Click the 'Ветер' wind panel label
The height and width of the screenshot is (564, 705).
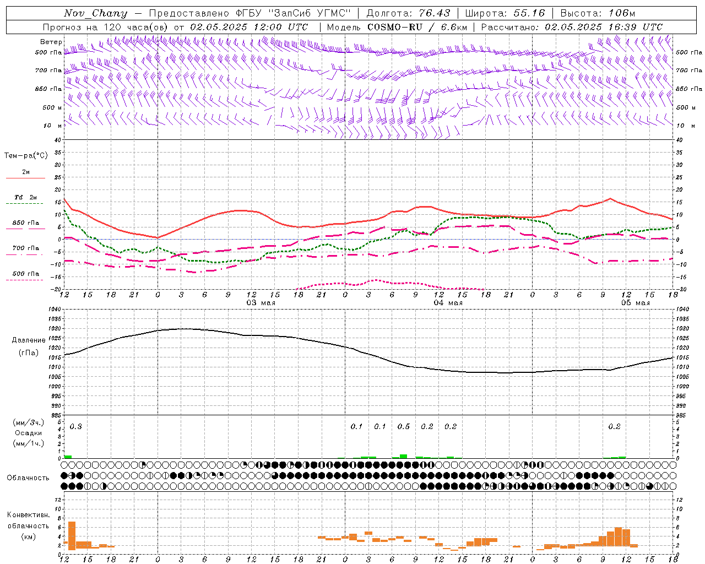(x=51, y=42)
